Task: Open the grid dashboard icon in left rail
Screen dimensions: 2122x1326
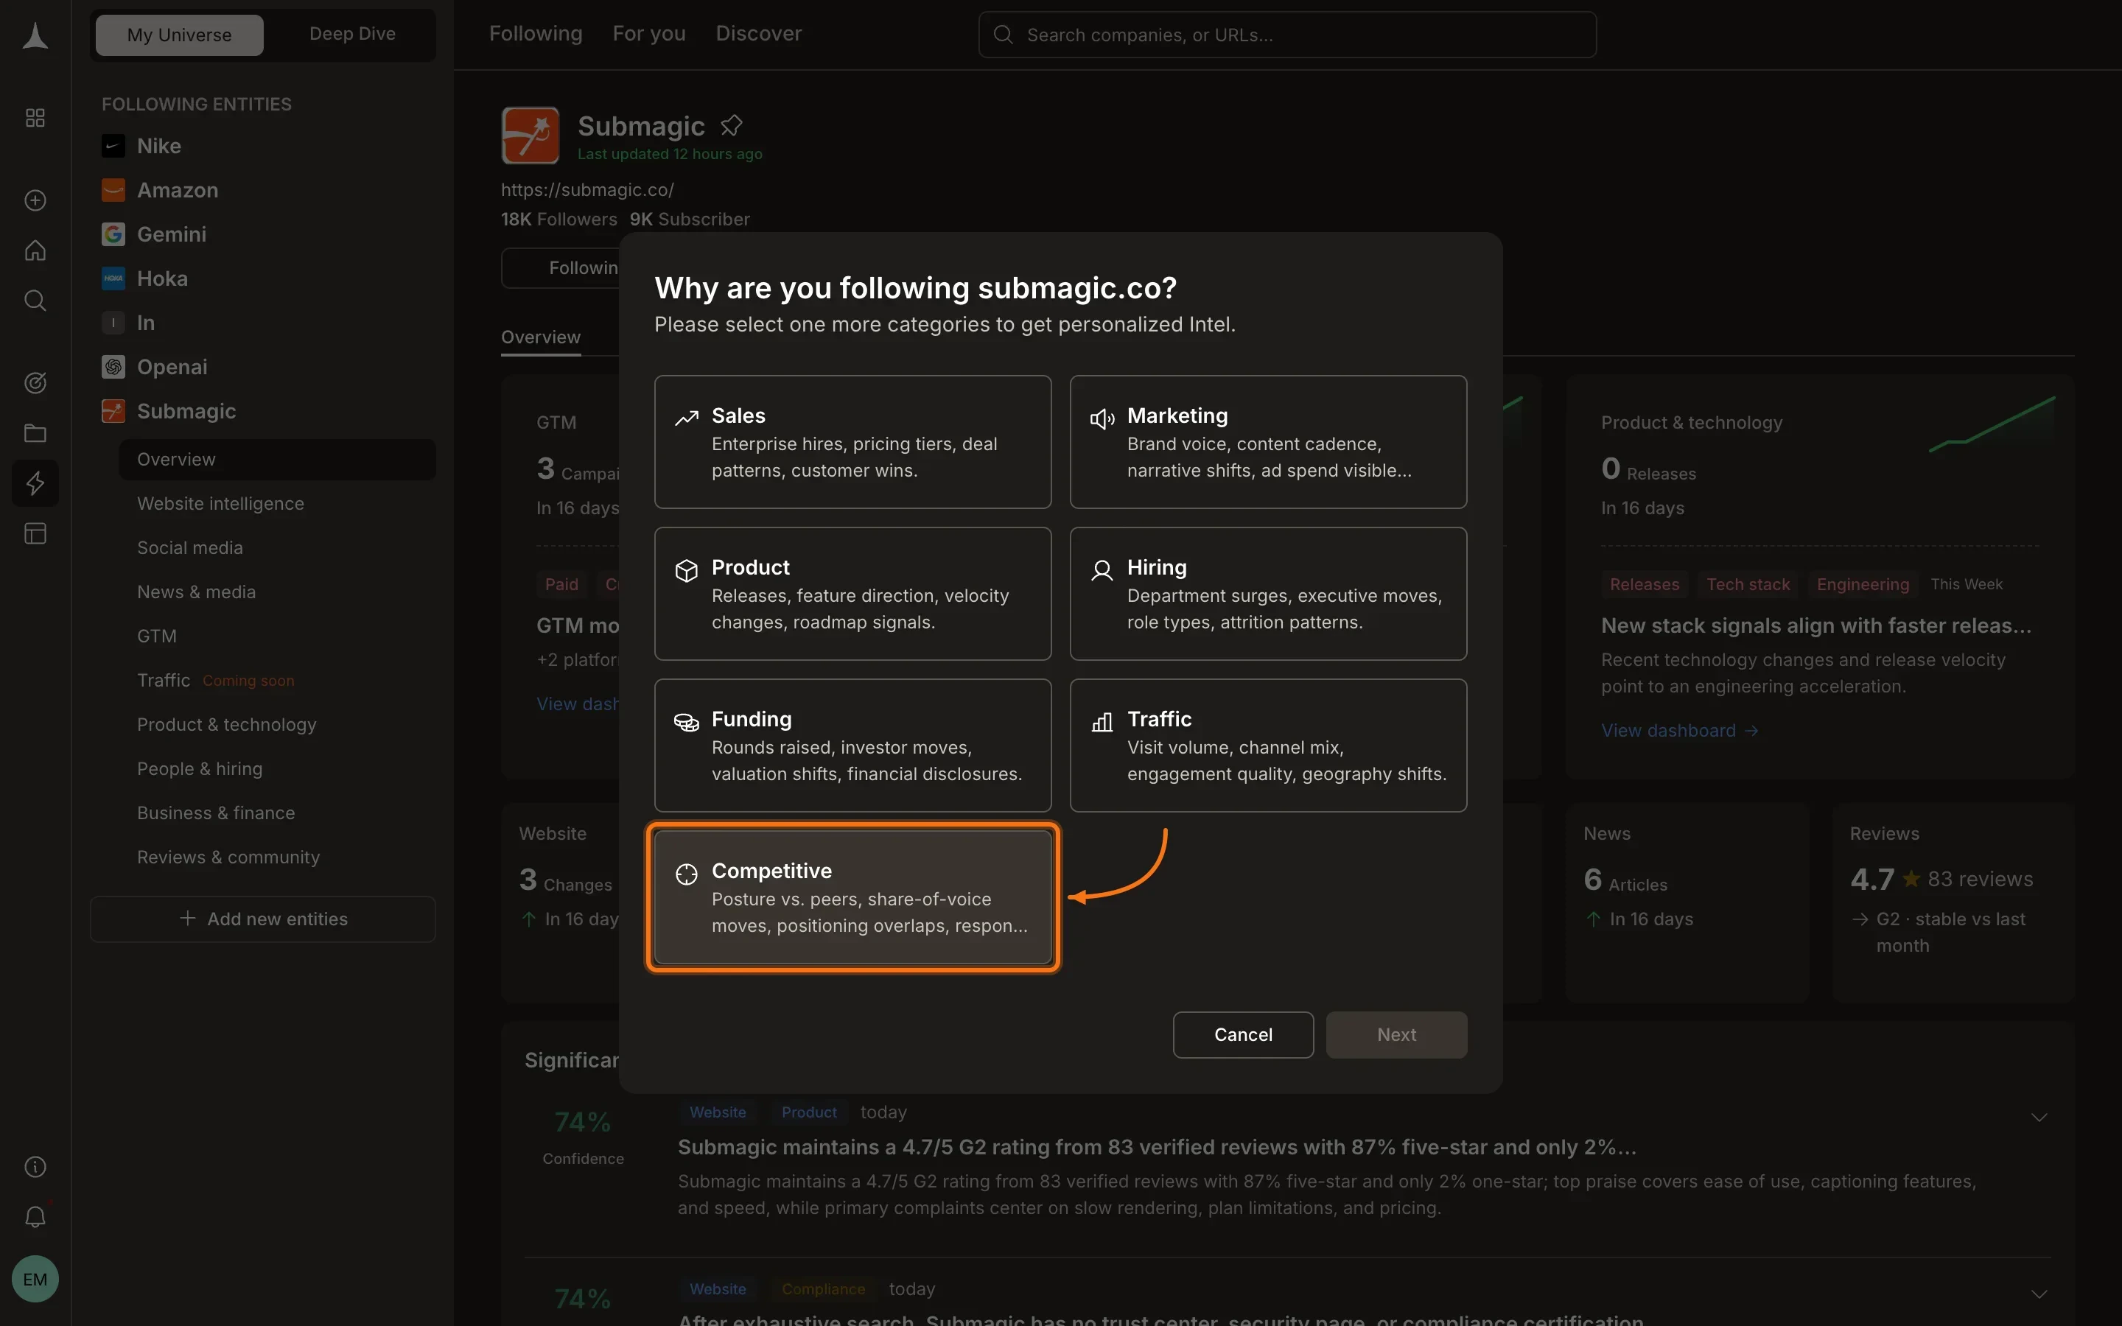Action: click(35, 118)
